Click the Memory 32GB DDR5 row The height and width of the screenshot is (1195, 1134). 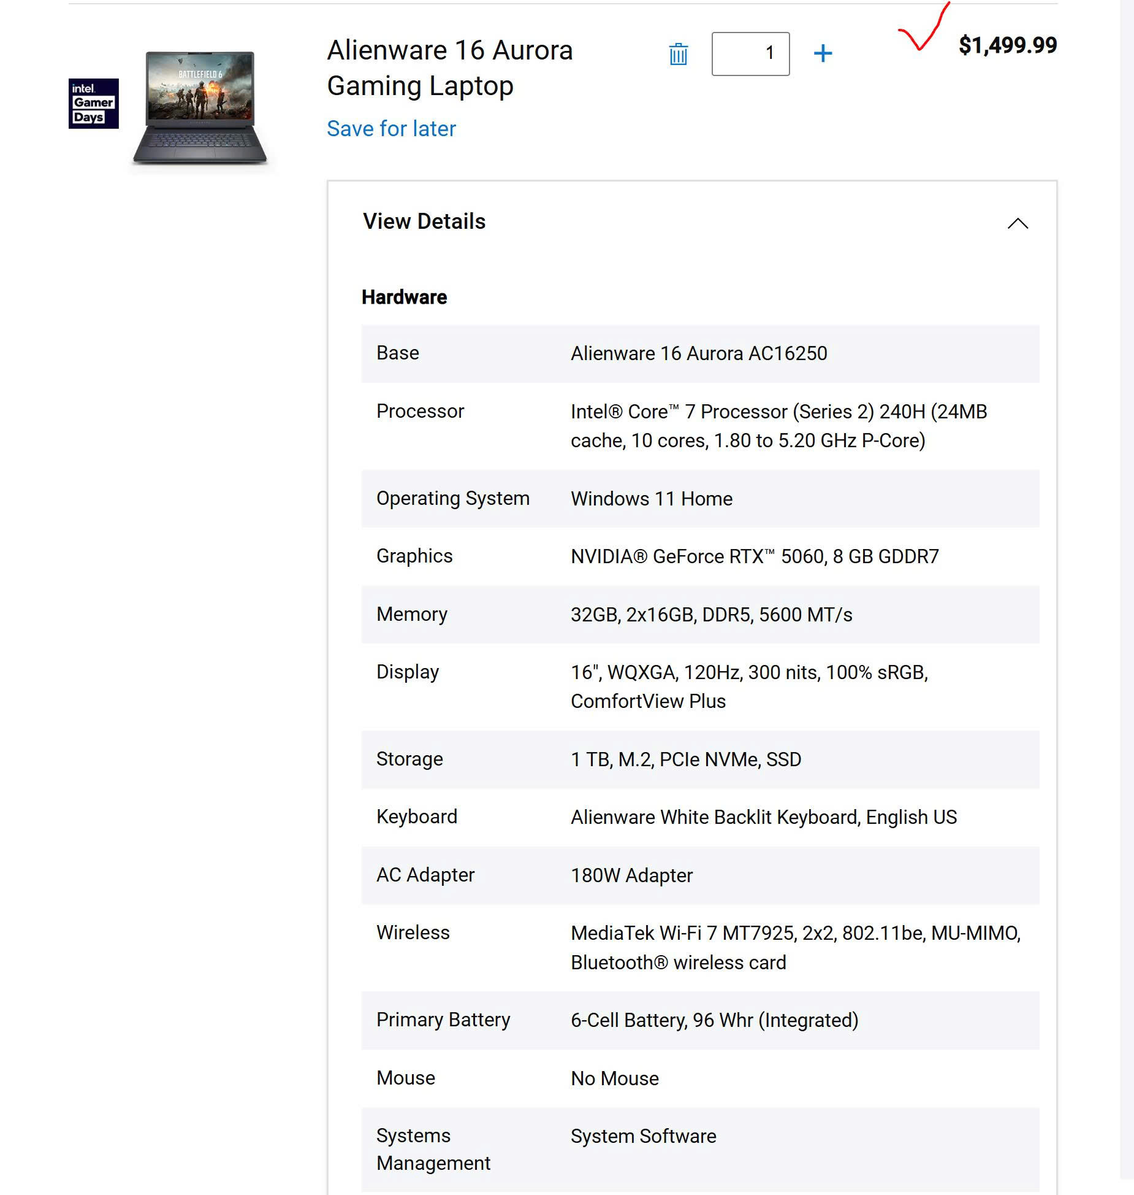(700, 615)
